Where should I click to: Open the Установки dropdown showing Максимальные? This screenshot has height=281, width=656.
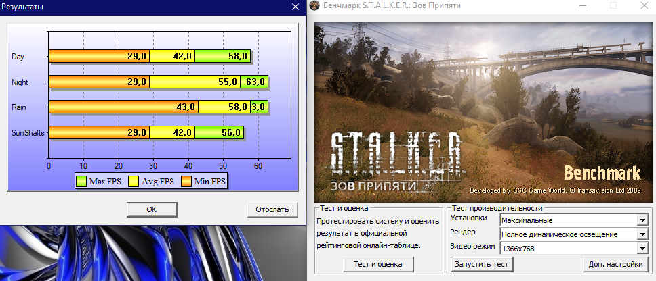[x=642, y=220]
